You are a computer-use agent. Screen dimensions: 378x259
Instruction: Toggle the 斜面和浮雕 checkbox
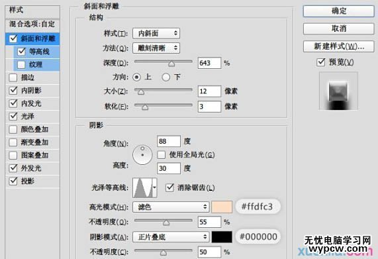click(x=13, y=38)
